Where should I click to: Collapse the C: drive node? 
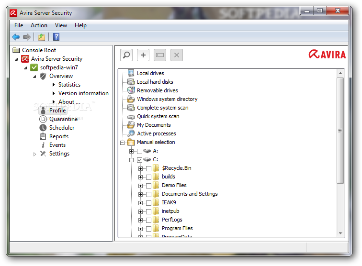point(131,160)
